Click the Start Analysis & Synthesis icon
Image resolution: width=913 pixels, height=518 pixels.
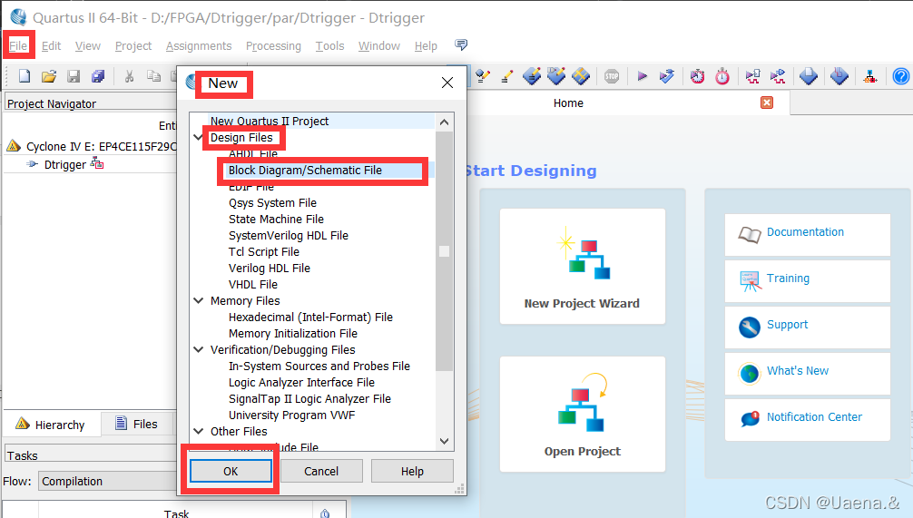click(x=667, y=76)
